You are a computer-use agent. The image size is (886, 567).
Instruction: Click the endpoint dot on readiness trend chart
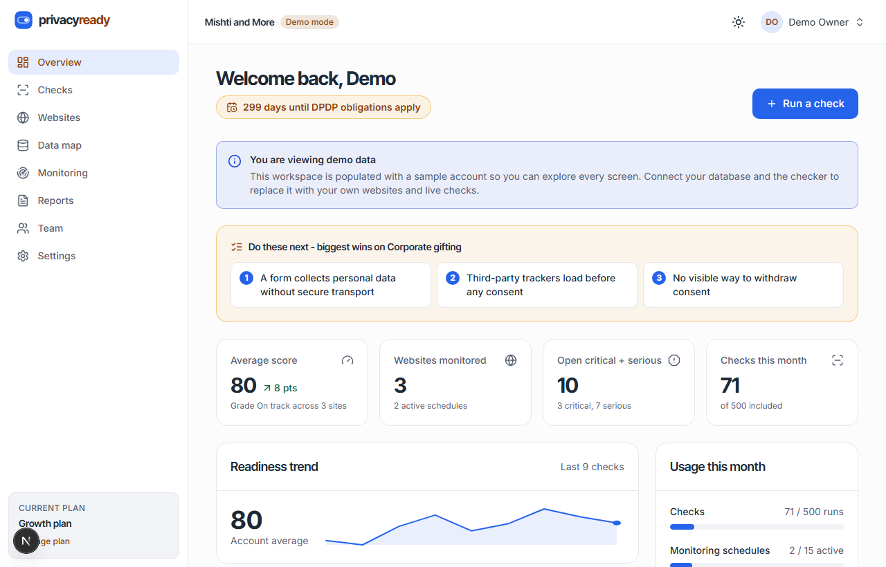(617, 523)
